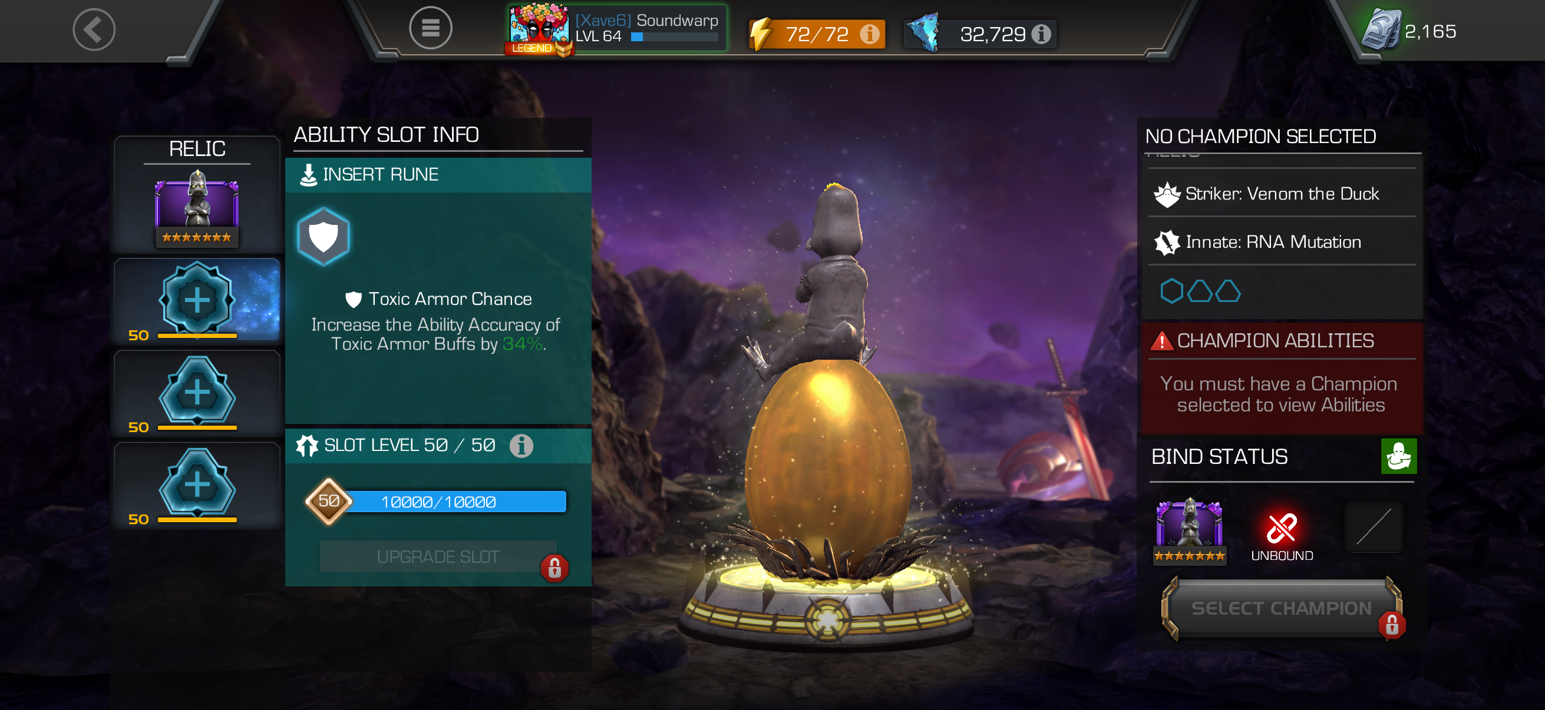Click the Unbound broken-link icon

click(1282, 528)
